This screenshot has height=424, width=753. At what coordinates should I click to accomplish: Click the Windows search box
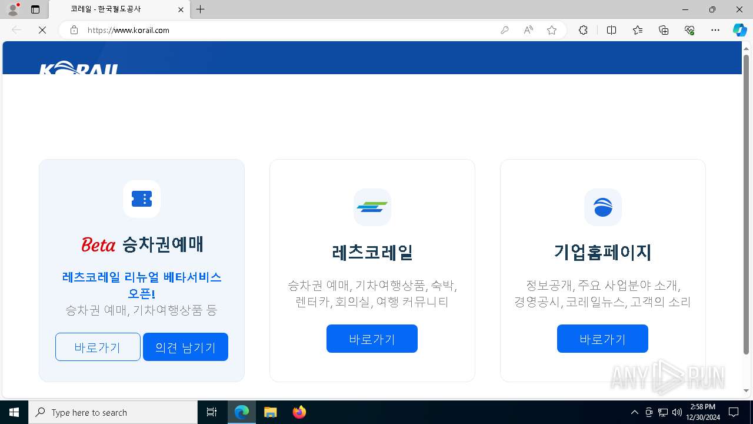click(113, 412)
